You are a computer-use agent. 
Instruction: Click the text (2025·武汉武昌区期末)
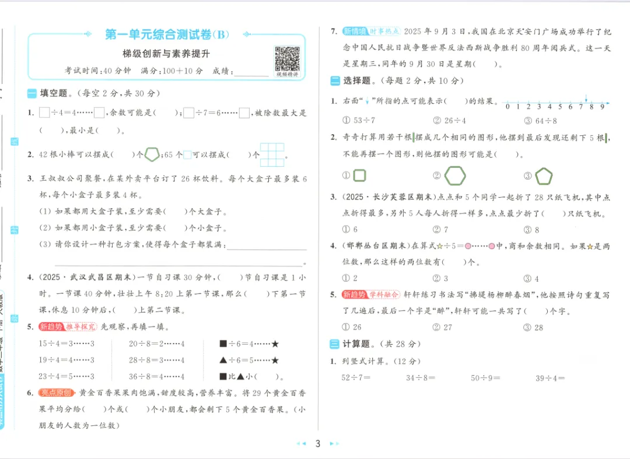tap(87, 277)
